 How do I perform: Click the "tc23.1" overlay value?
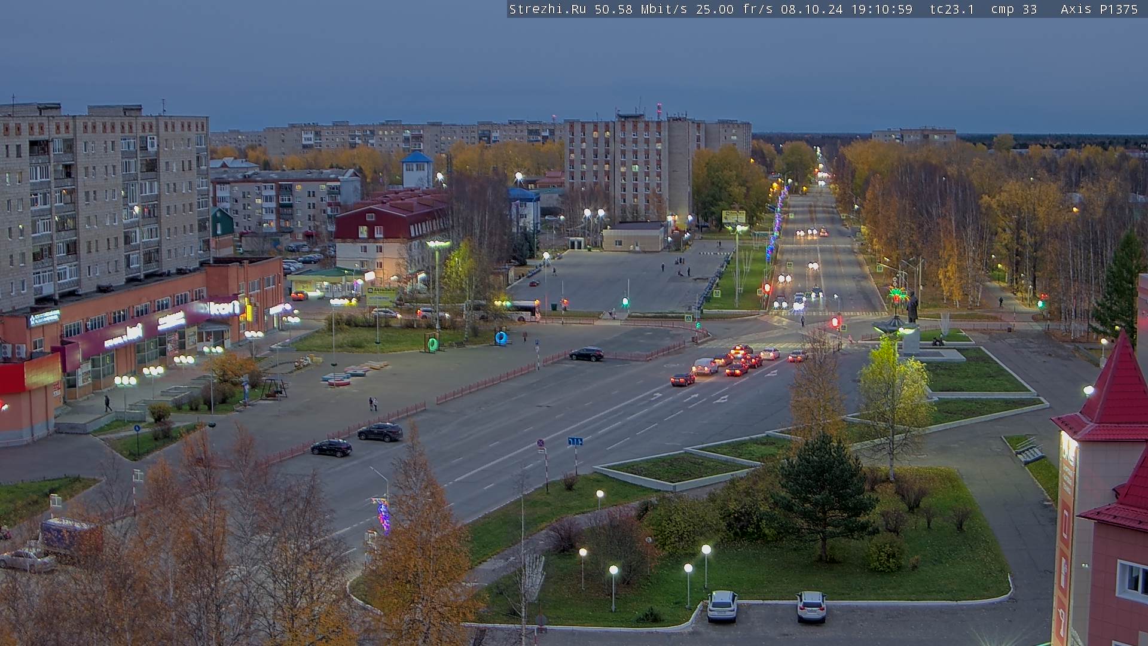(x=952, y=10)
